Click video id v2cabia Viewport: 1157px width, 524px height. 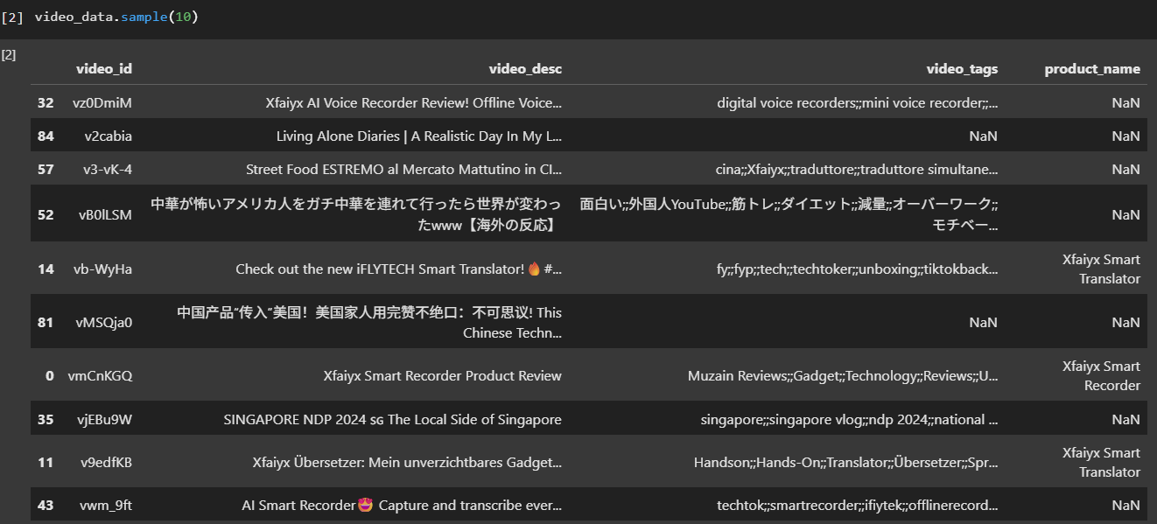(109, 136)
